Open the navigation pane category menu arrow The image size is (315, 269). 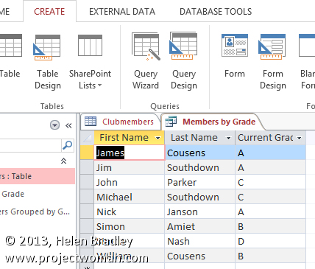(54, 125)
